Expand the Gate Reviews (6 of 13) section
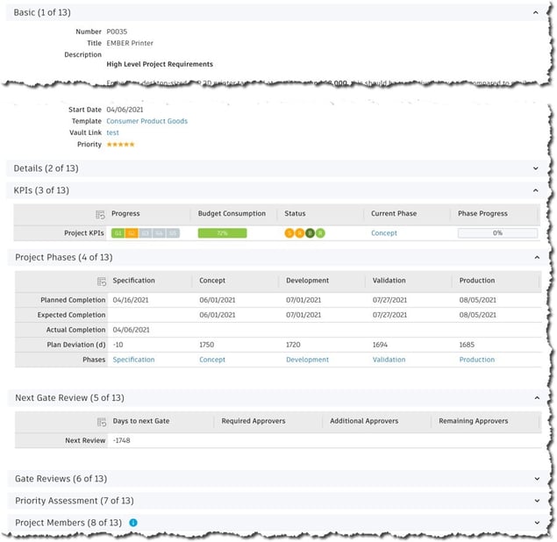Viewport: 557px width, 542px height. [537, 479]
